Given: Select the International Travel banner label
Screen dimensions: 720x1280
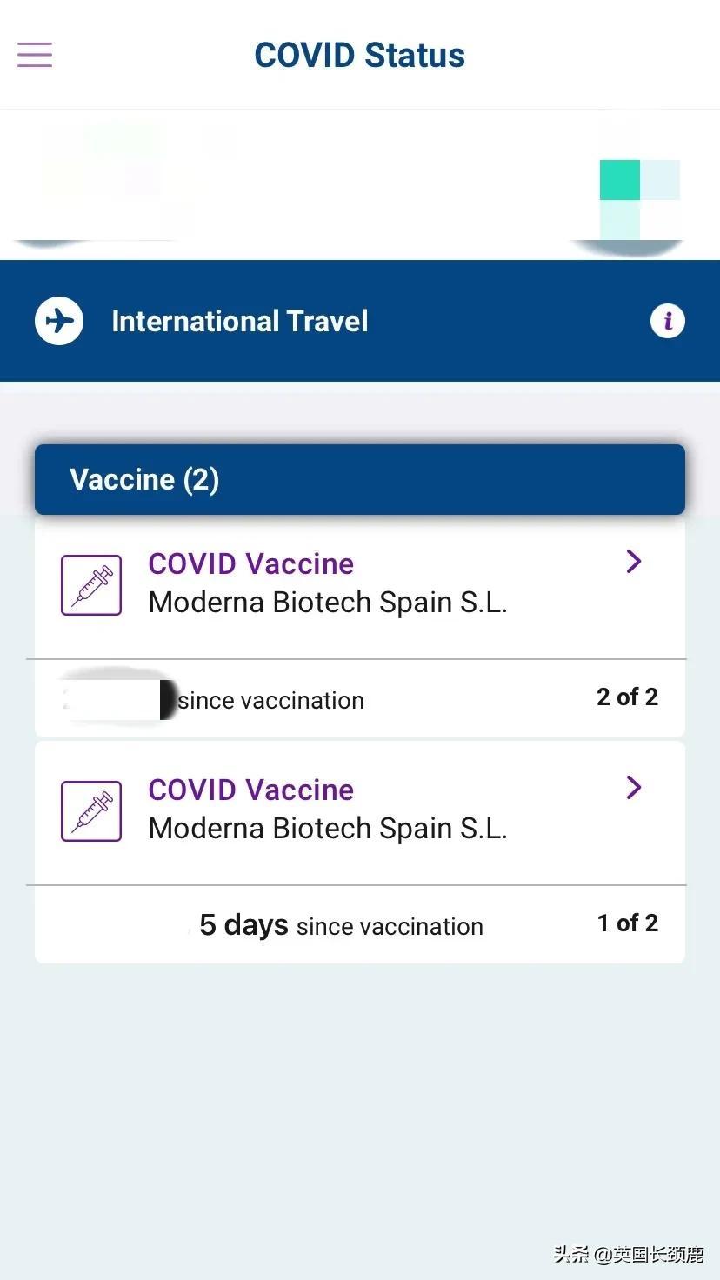Looking at the screenshot, I should click(x=240, y=321).
